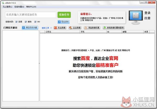Click the 注册 link
The height and width of the screenshot is (109, 157).
click(147, 18)
